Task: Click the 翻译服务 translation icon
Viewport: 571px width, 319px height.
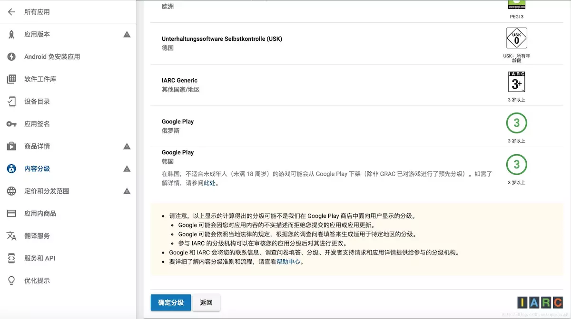Action: coord(10,235)
